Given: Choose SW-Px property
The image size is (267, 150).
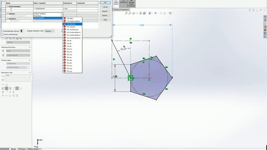Looking at the screenshot, I should 73,41.
